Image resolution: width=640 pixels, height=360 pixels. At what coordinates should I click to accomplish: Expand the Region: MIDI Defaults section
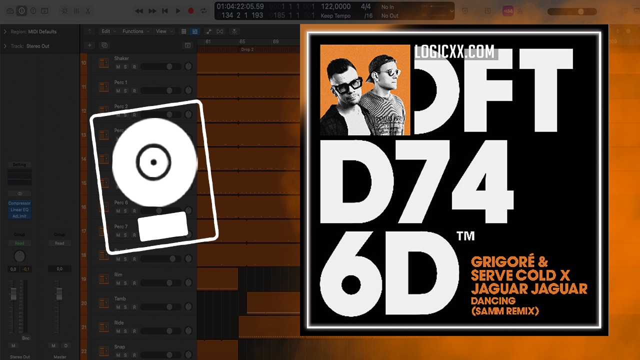tap(5, 31)
